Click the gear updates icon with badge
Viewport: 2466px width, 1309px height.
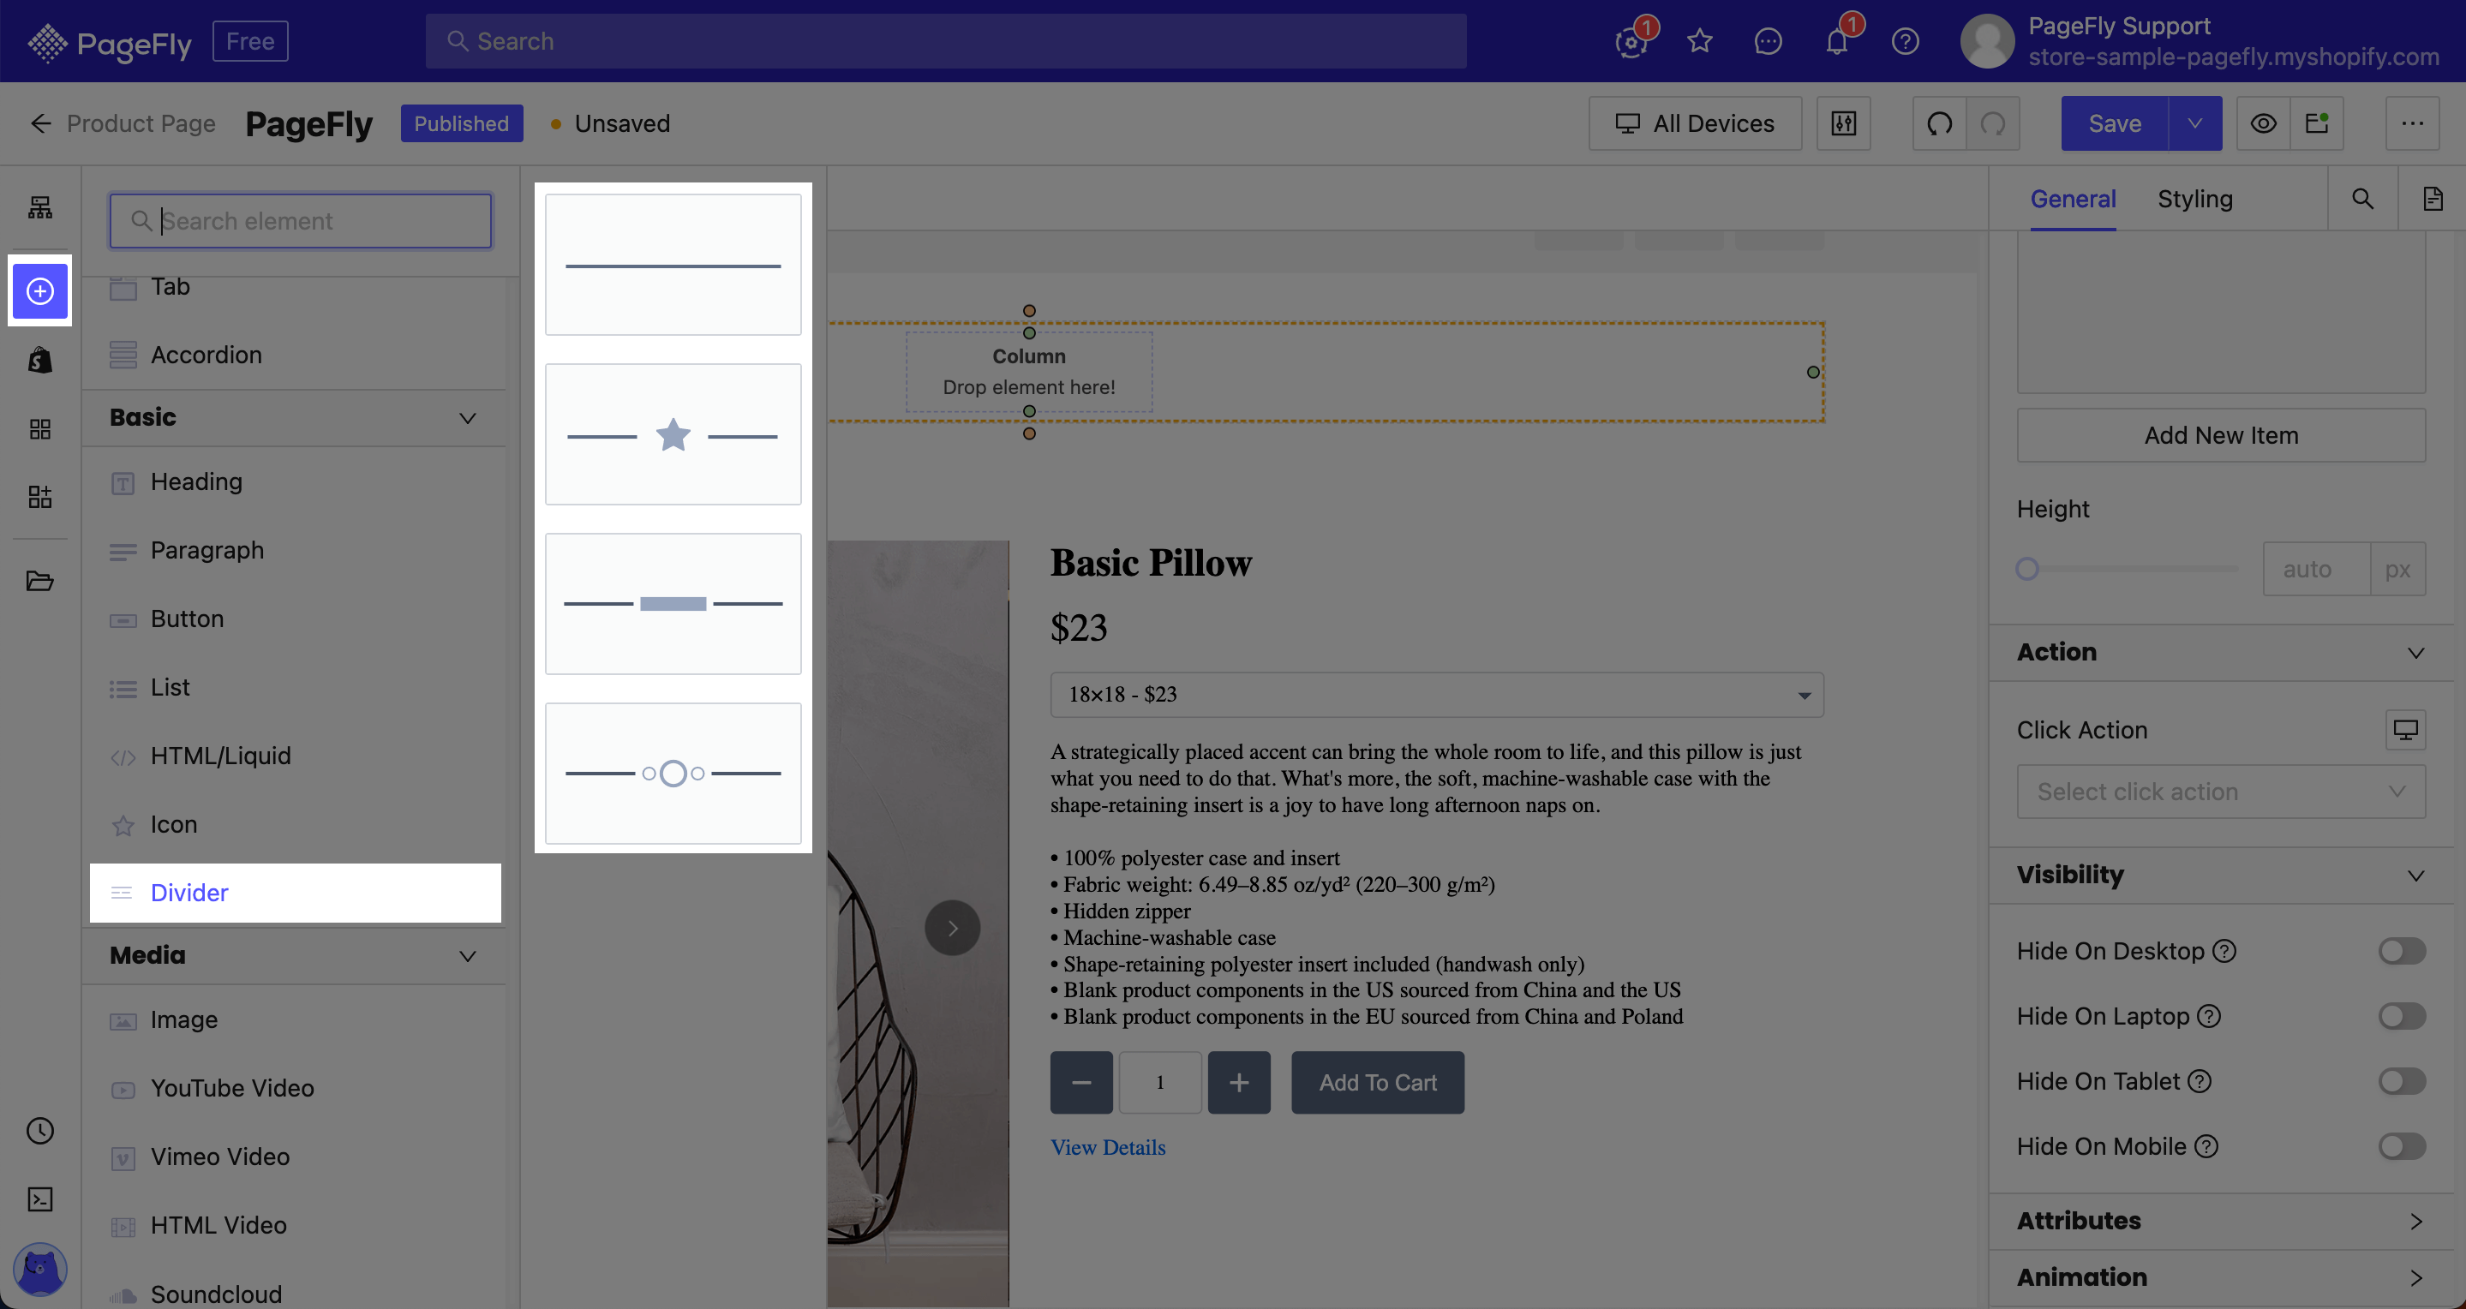(x=1631, y=41)
